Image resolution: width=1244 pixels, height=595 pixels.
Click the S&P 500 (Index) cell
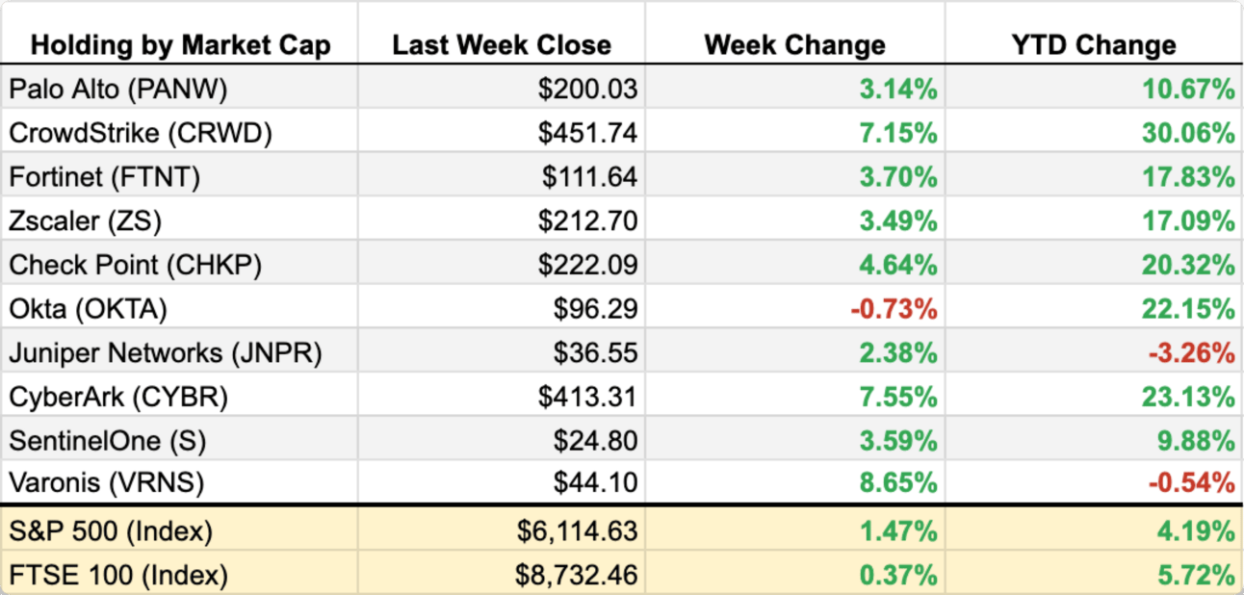coord(111,530)
